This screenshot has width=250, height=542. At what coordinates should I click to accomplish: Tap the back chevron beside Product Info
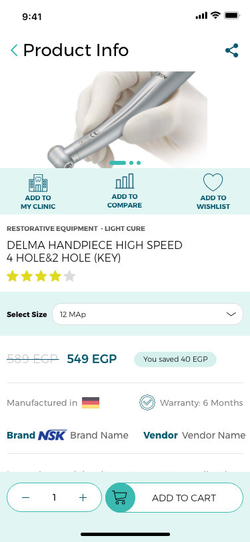pyautogui.click(x=14, y=51)
